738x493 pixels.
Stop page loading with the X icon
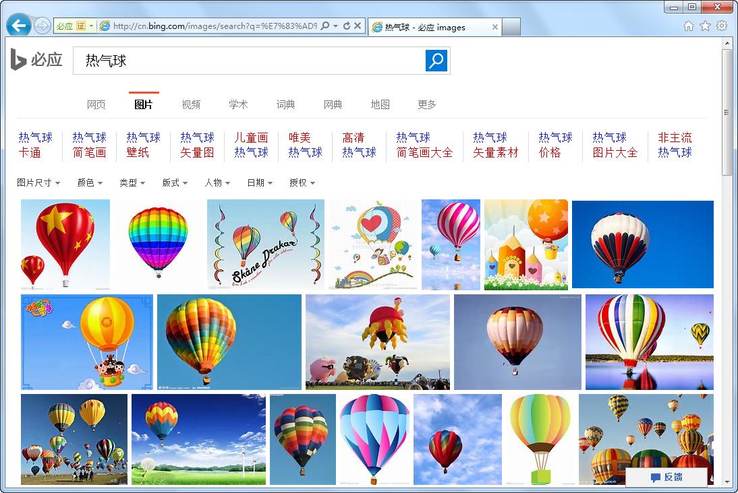[358, 26]
